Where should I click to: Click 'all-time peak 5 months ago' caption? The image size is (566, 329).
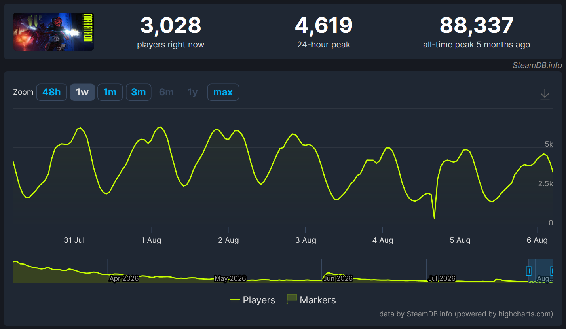point(477,45)
